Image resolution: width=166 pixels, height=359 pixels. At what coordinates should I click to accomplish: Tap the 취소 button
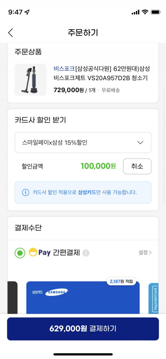coord(137,166)
